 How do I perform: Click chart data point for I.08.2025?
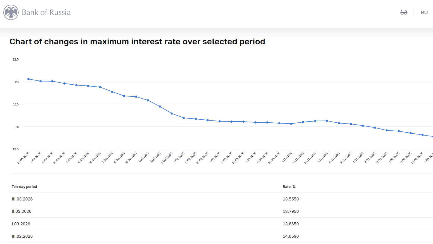click(184, 118)
